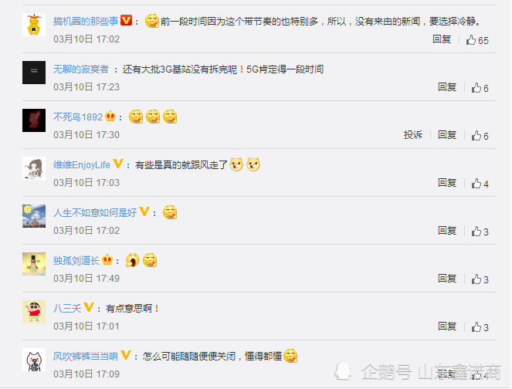Click the verified V badge next to 搞机圈的那些事

click(127, 21)
